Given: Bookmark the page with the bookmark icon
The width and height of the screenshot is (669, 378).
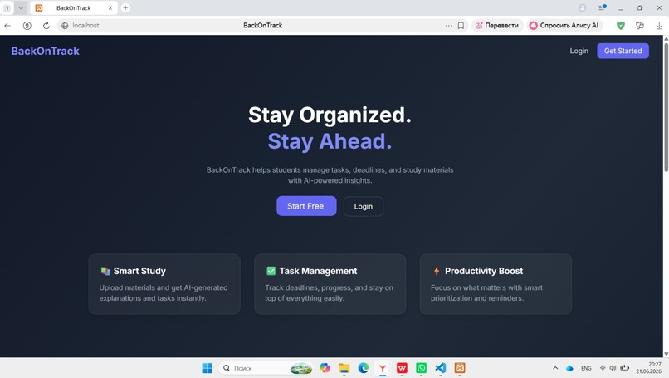Looking at the screenshot, I should click(461, 26).
